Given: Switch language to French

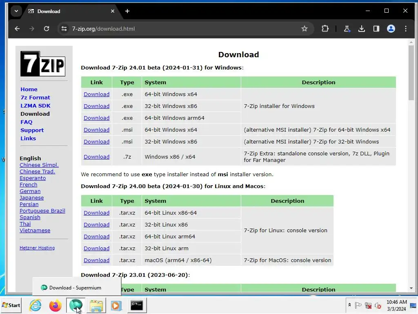Looking at the screenshot, I should [28, 184].
